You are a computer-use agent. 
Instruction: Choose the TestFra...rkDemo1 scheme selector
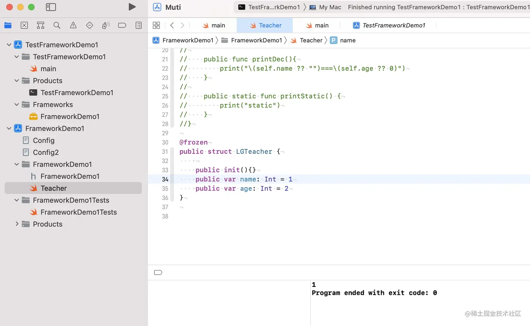[269, 7]
